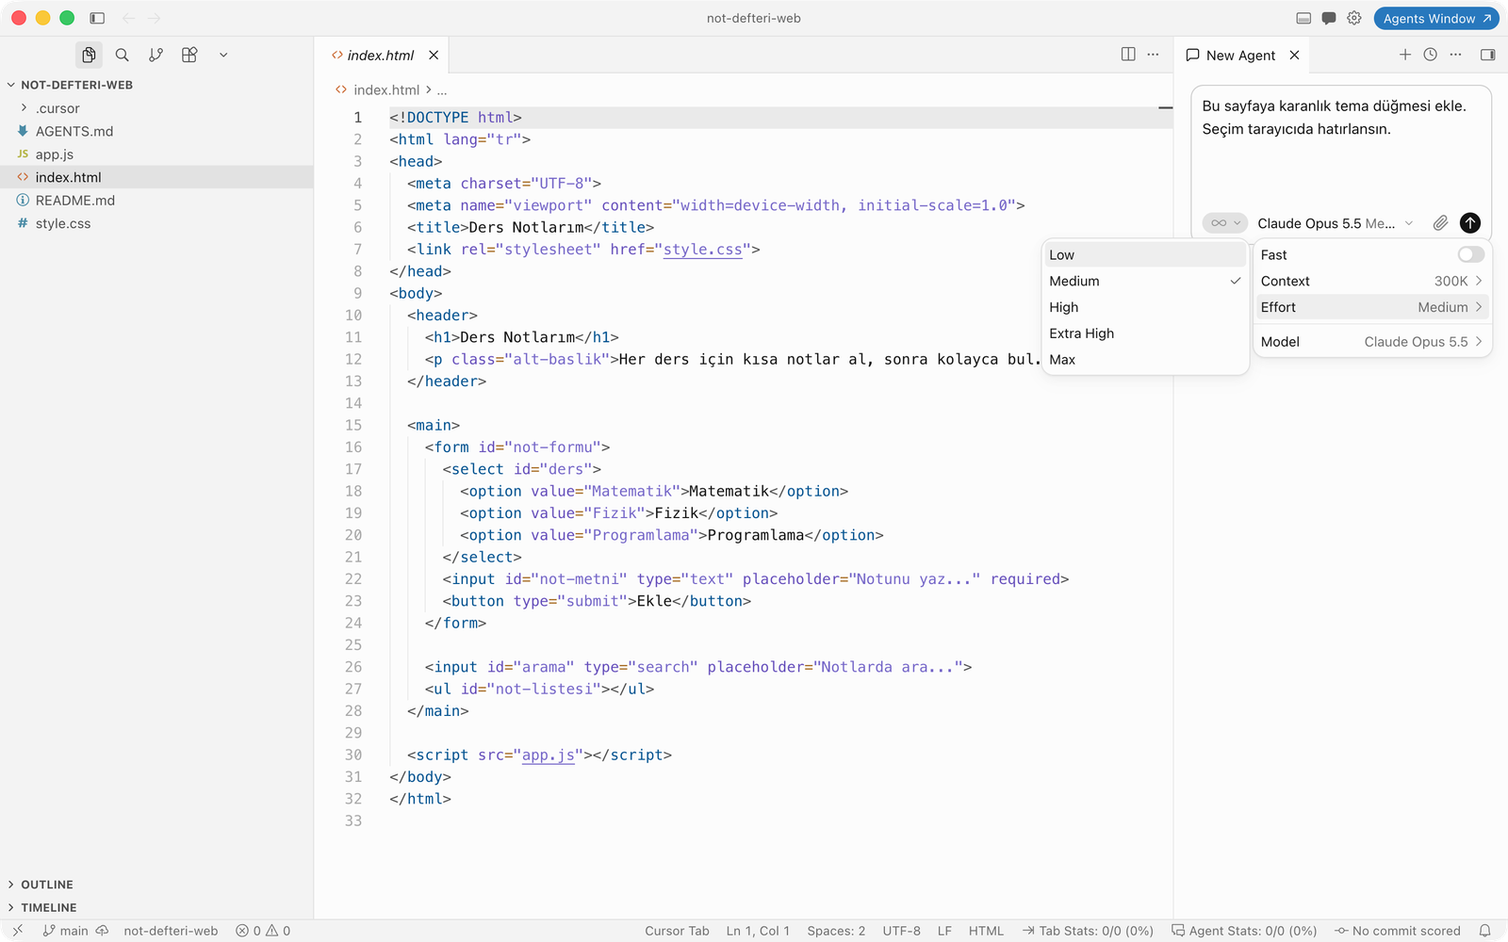Open the Source Control branch icon
Screen dimensions: 1508x942
point(156,55)
